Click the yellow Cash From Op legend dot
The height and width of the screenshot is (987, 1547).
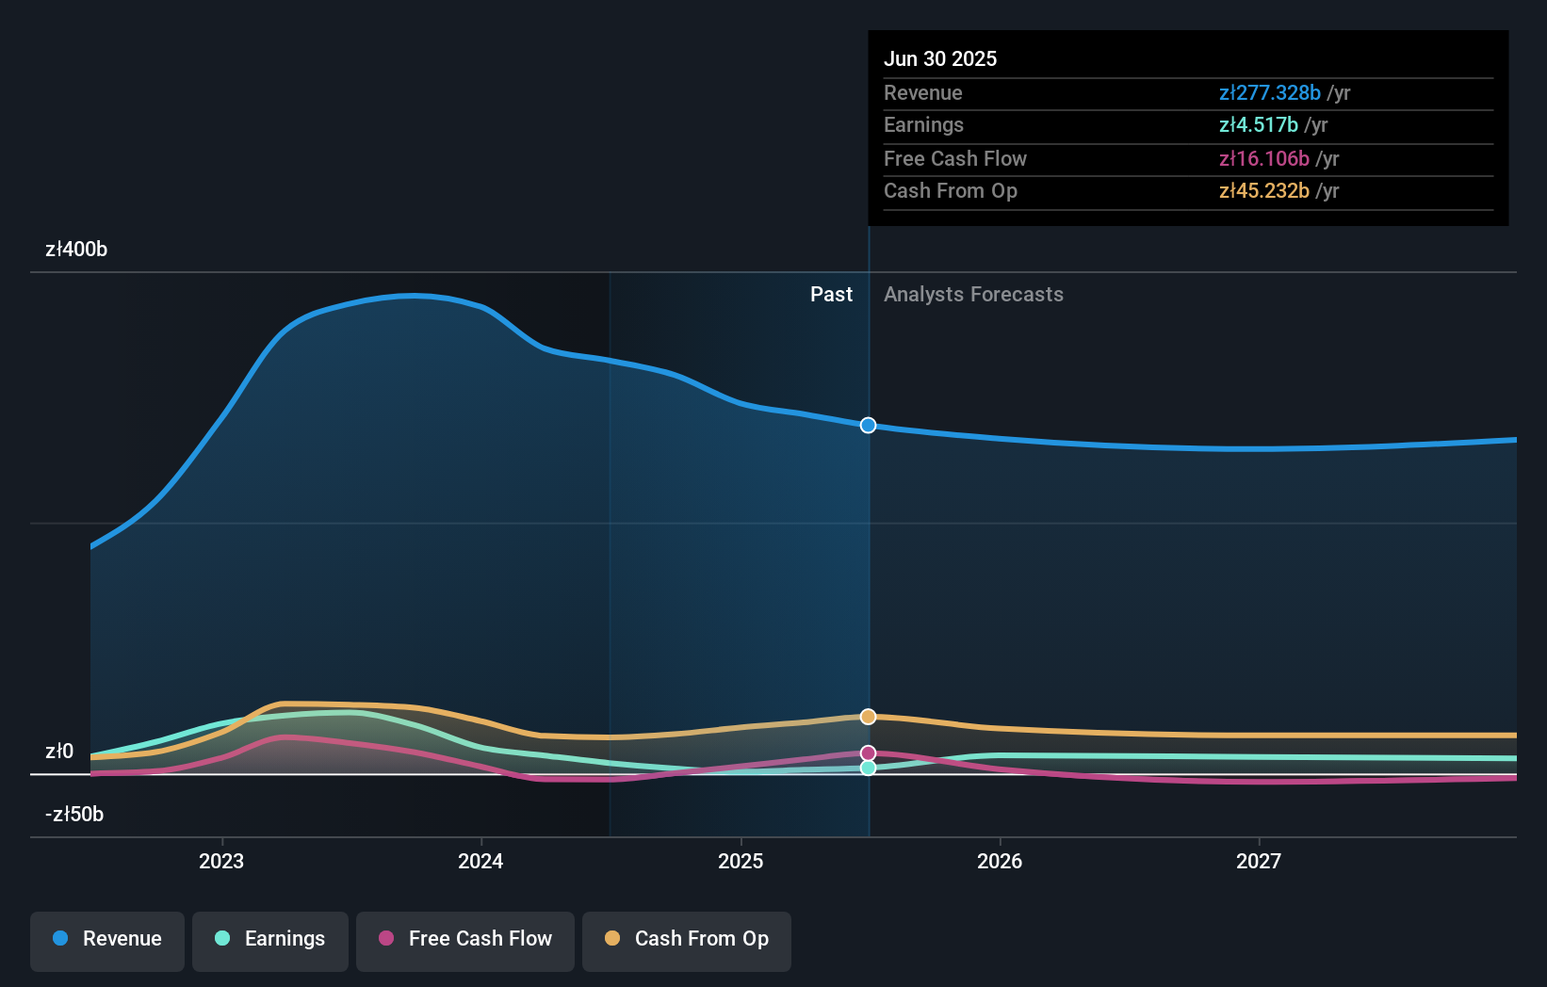[611, 938]
